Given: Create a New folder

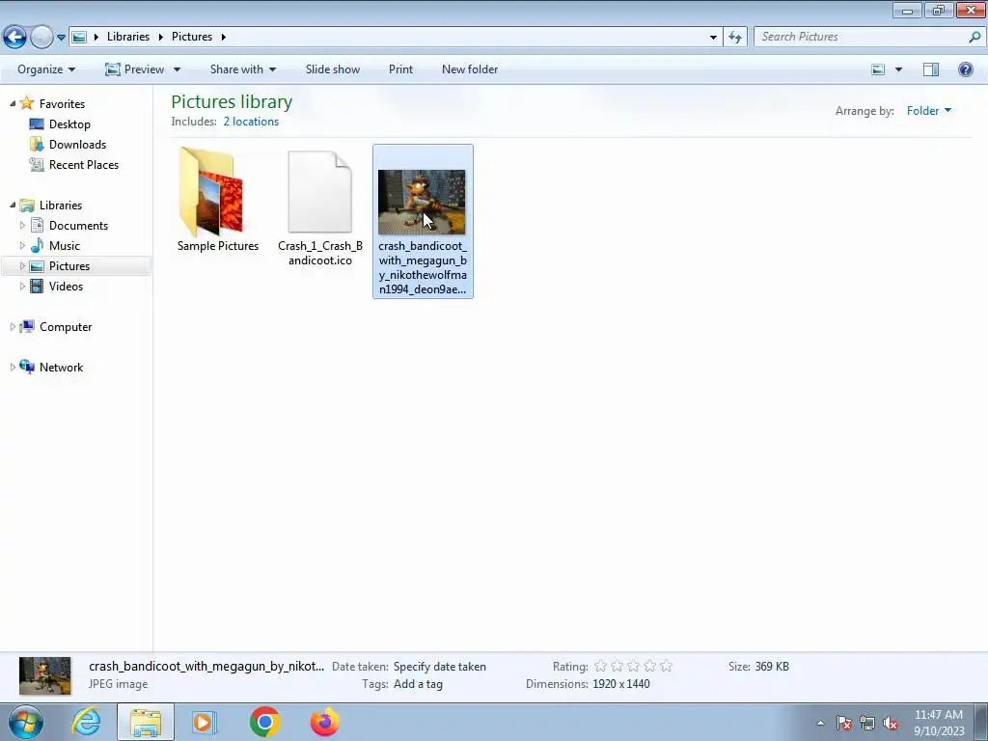Looking at the screenshot, I should coord(470,69).
